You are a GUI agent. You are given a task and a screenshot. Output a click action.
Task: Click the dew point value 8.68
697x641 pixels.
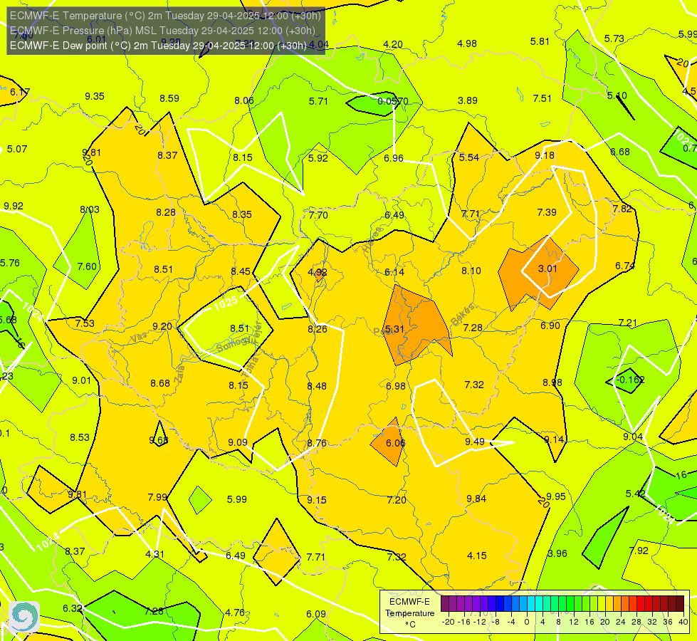pos(160,383)
